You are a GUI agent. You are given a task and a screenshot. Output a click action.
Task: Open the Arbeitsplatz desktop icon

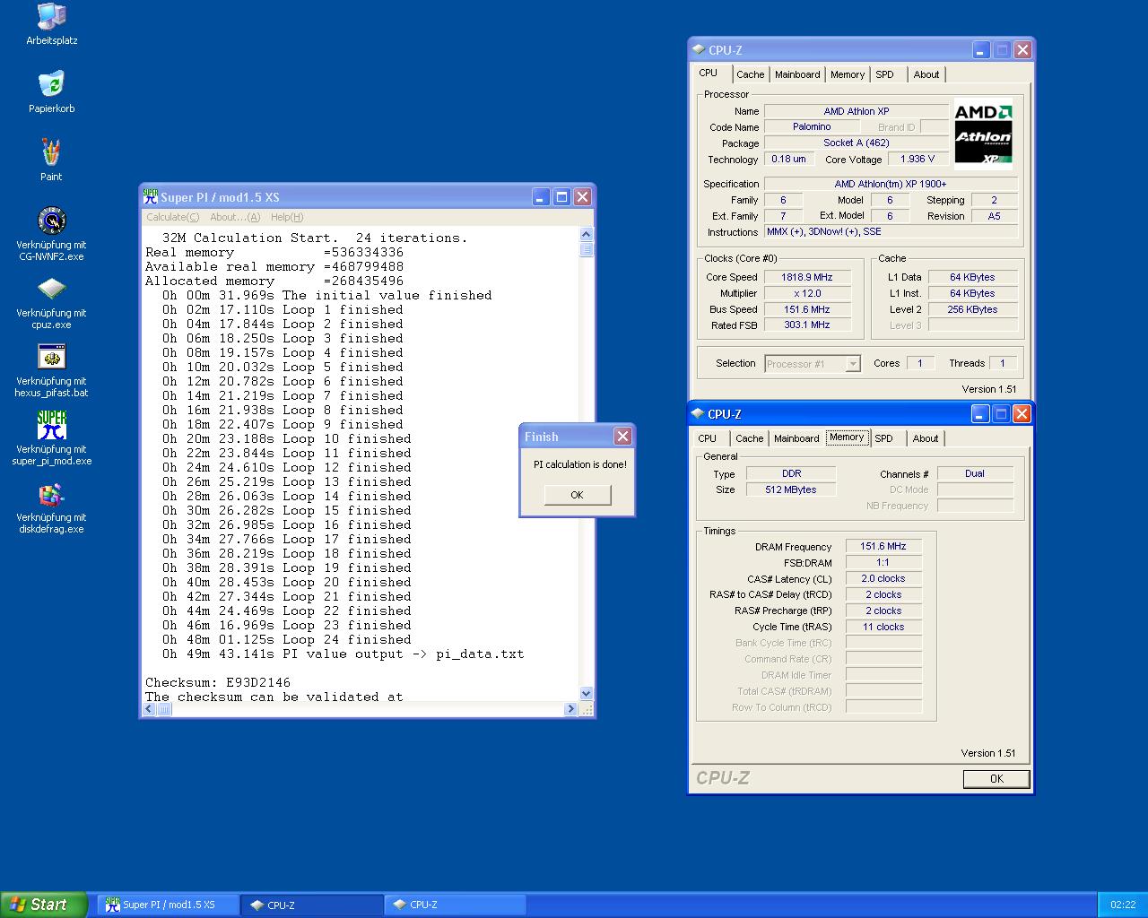pyautogui.click(x=51, y=24)
